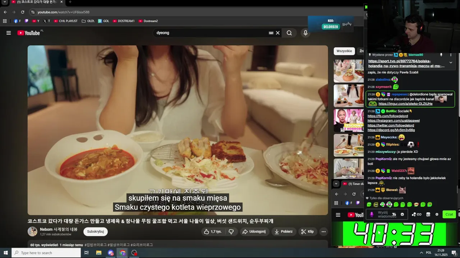Open the fb.com/followdelord link
Viewport: 460px width, 258px height.
coord(387,116)
